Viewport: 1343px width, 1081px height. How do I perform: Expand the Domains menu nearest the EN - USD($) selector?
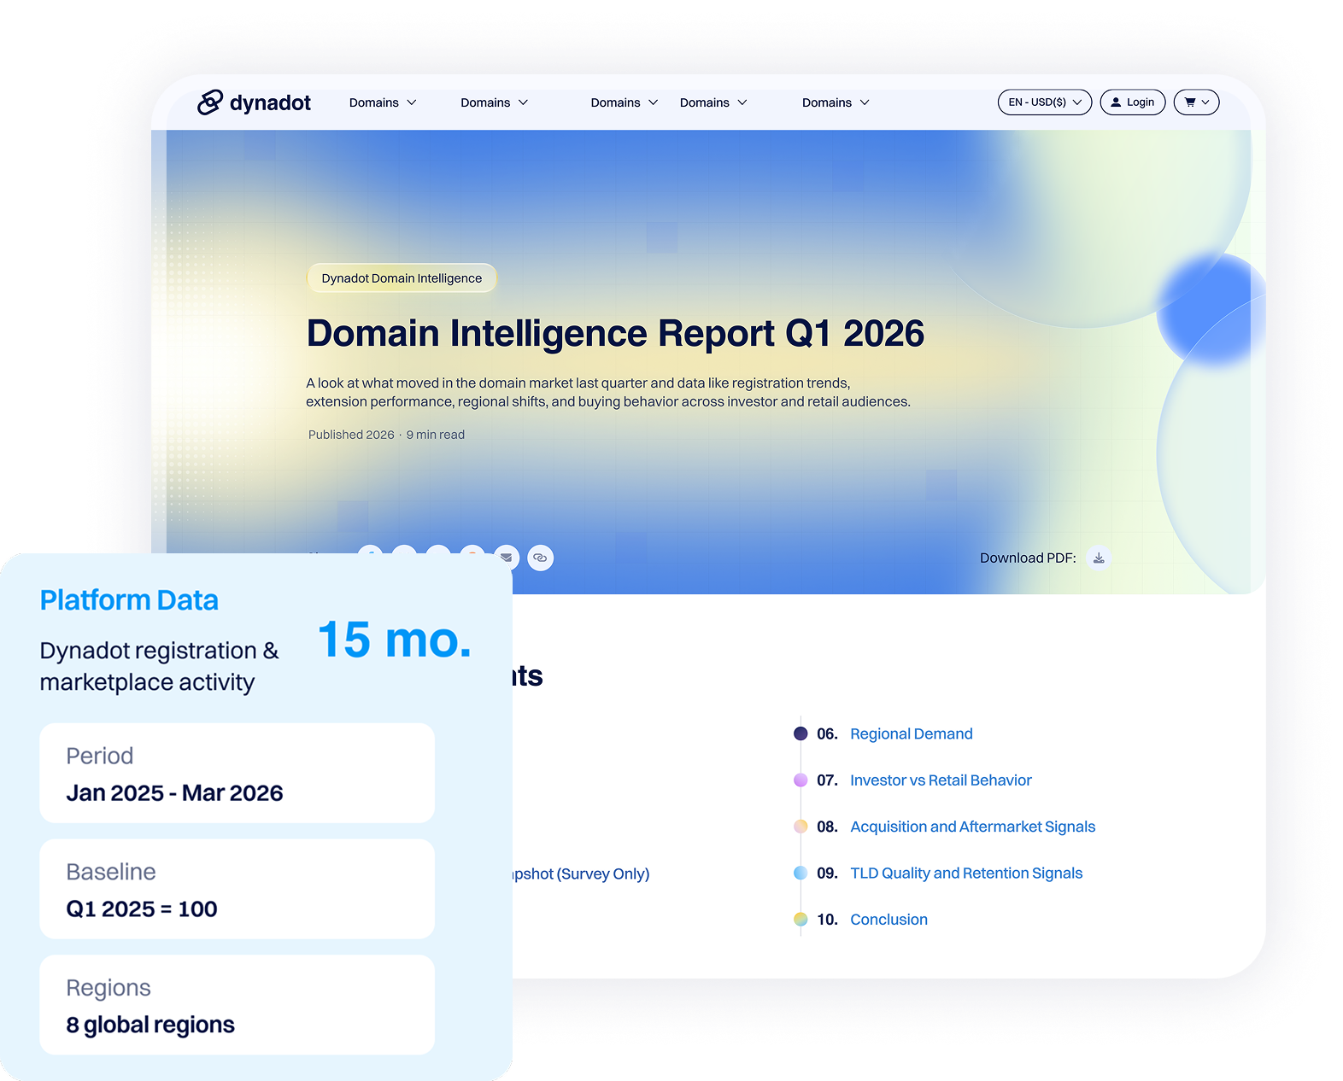836,102
